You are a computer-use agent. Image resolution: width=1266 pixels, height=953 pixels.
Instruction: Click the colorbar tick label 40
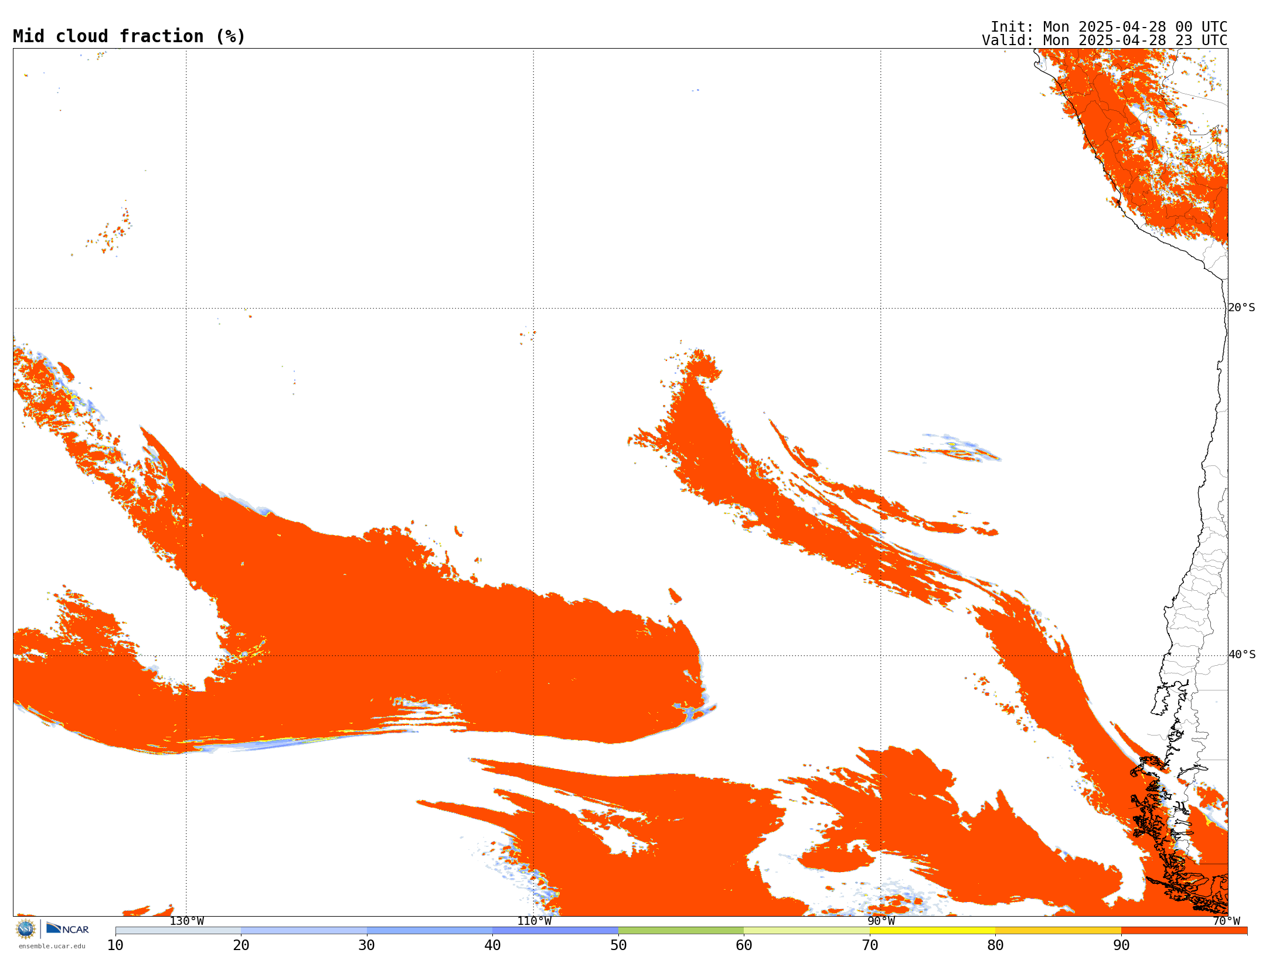click(492, 945)
